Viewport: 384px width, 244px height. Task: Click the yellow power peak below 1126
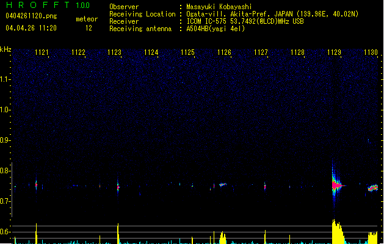point(223,238)
